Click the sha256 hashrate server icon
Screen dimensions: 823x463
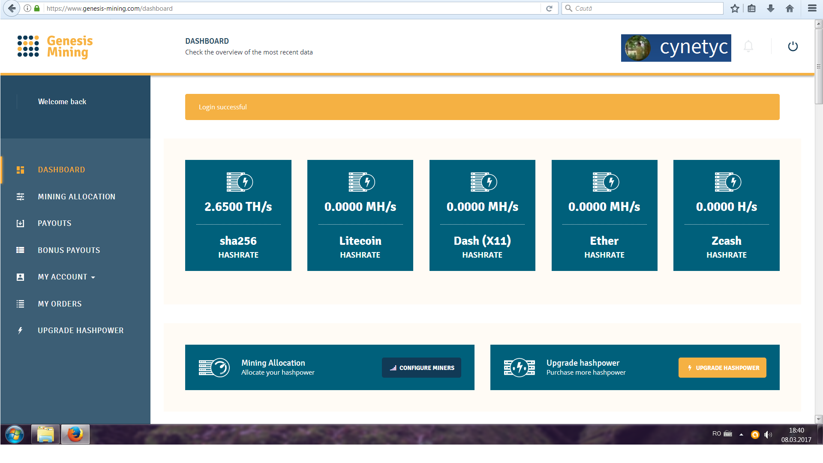[x=239, y=182]
